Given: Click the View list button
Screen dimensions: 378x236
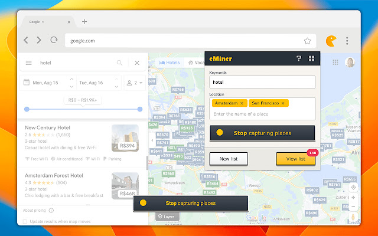Looking at the screenshot, I should point(295,159).
